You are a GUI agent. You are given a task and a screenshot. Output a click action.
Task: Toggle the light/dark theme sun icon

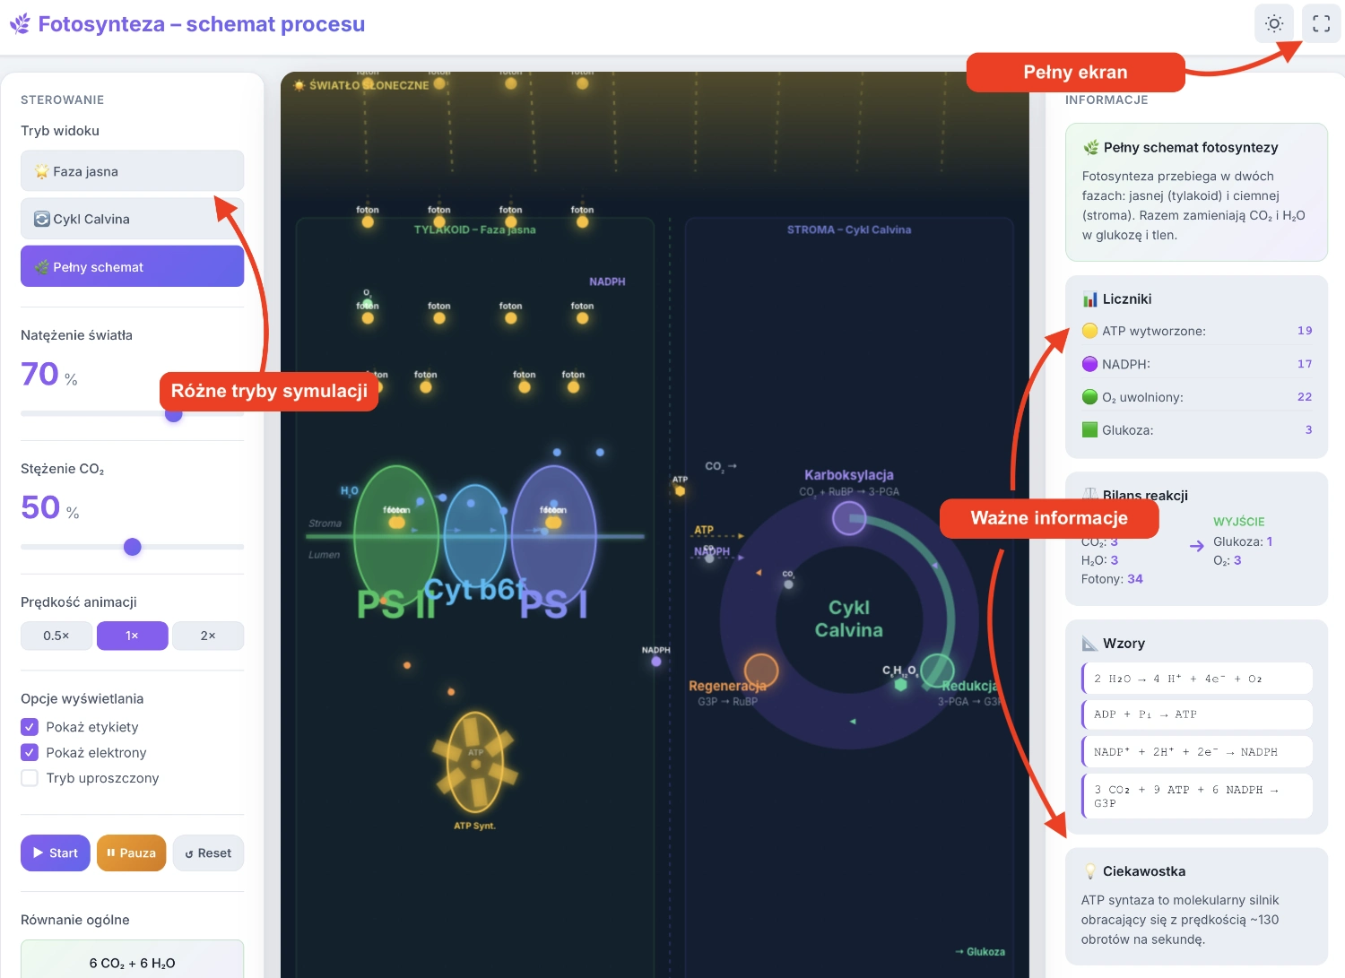coord(1273,24)
